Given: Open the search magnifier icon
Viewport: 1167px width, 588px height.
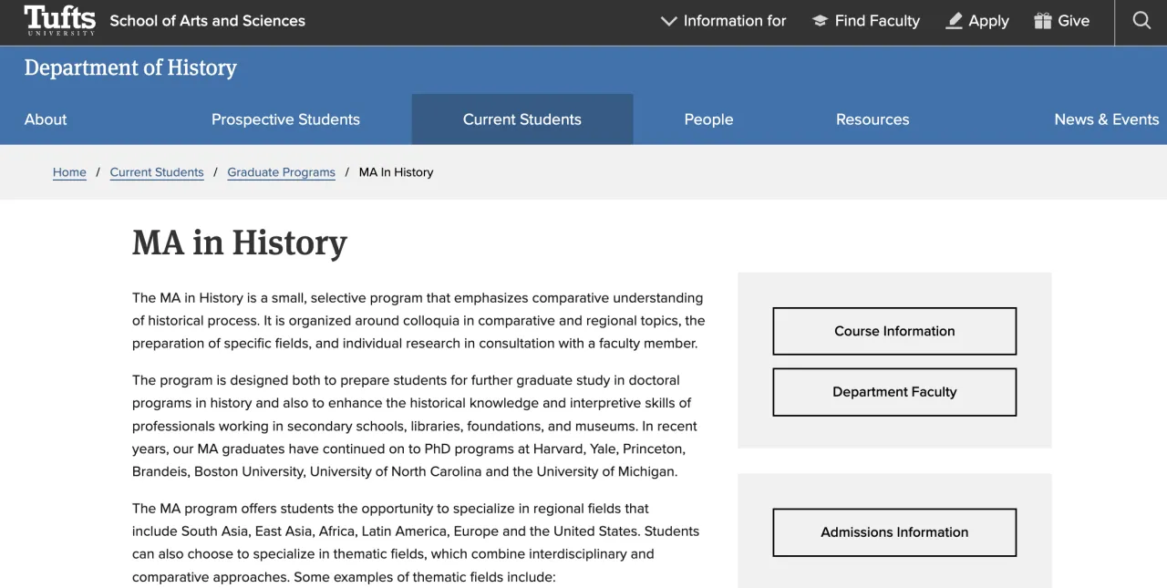Looking at the screenshot, I should [1141, 20].
